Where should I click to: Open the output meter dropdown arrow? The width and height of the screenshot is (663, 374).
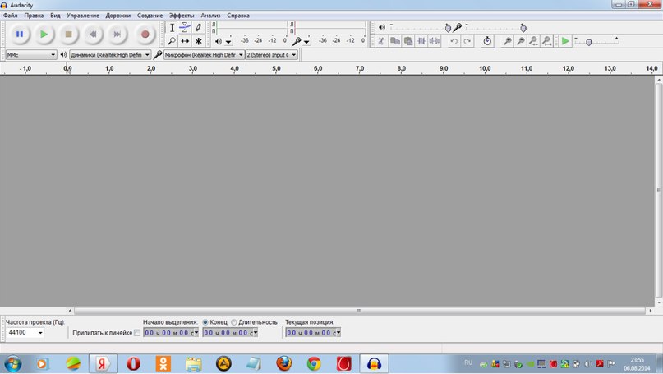pyautogui.click(x=228, y=41)
